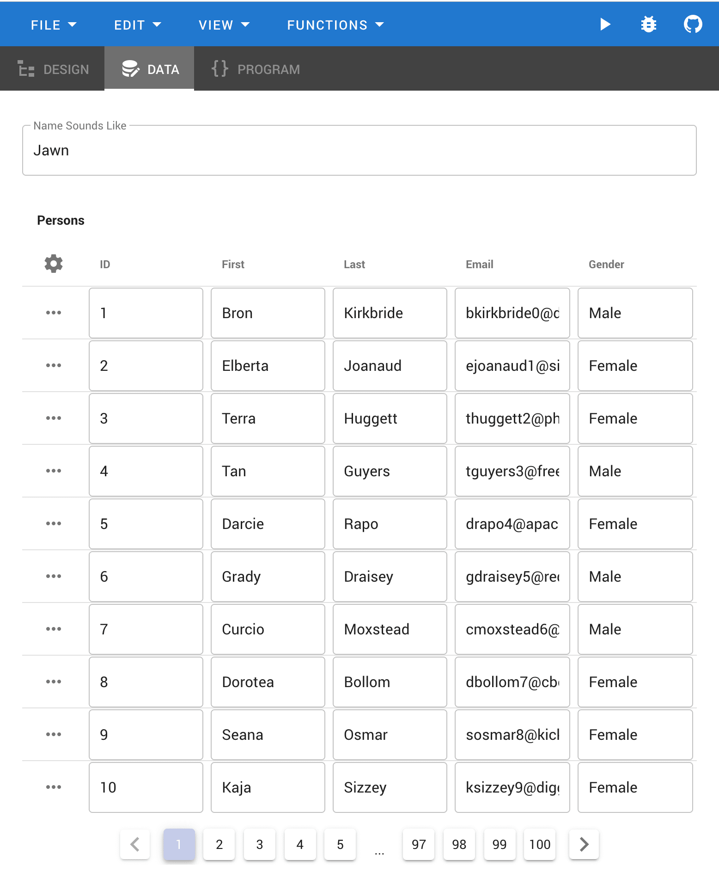The image size is (719, 873).
Task: Click the Name Sounds Like input field
Action: pos(359,150)
